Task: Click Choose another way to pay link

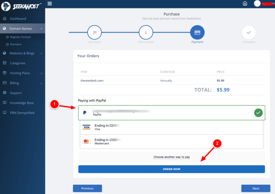Action: point(172,157)
